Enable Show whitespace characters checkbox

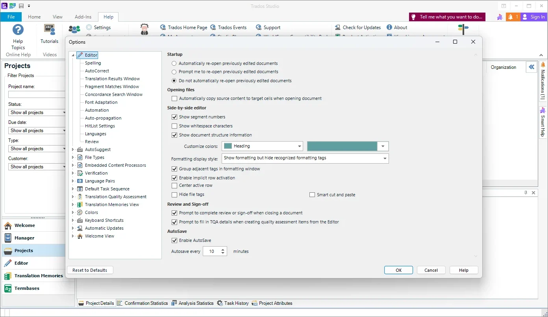[x=174, y=126]
